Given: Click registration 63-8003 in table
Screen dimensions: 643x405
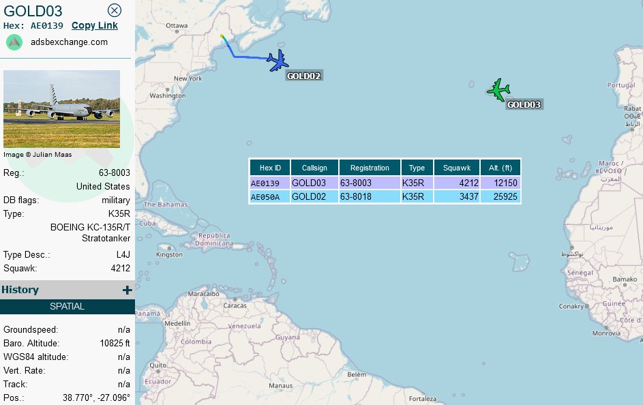Looking at the screenshot, I should tap(370, 183).
